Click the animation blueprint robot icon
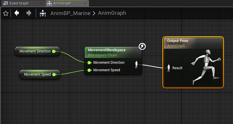 point(43,13)
